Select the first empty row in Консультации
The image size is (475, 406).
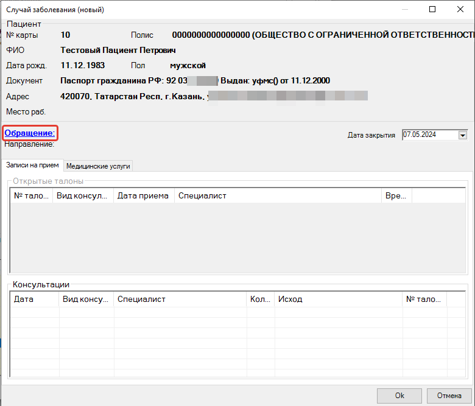tap(237, 312)
